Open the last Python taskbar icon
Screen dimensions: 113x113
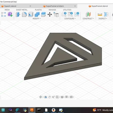point(61,110)
